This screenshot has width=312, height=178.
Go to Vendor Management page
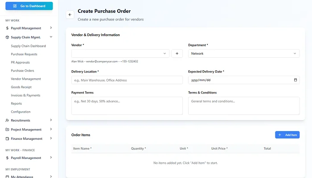coord(26,79)
